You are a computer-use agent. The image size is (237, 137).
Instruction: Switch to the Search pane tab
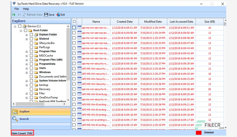[41, 119]
